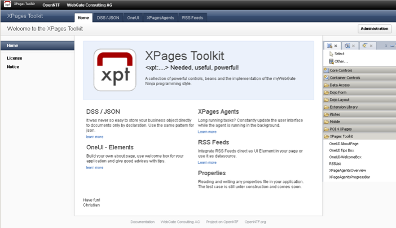The height and width of the screenshot is (228, 396).
Task: Switch to the DSS / JSON tab
Action: (108, 18)
